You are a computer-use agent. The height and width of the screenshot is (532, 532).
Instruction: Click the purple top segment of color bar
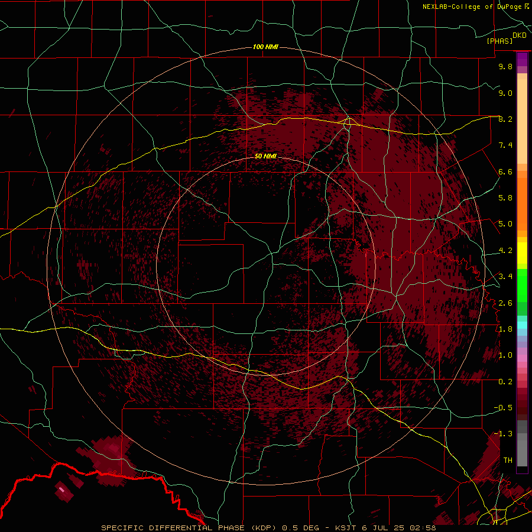[x=522, y=59]
